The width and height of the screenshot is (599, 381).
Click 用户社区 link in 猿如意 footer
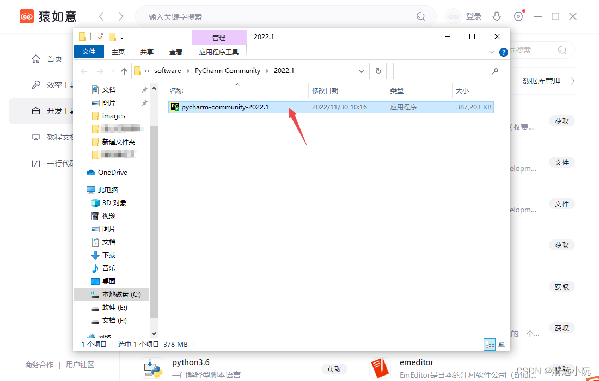tap(80, 365)
